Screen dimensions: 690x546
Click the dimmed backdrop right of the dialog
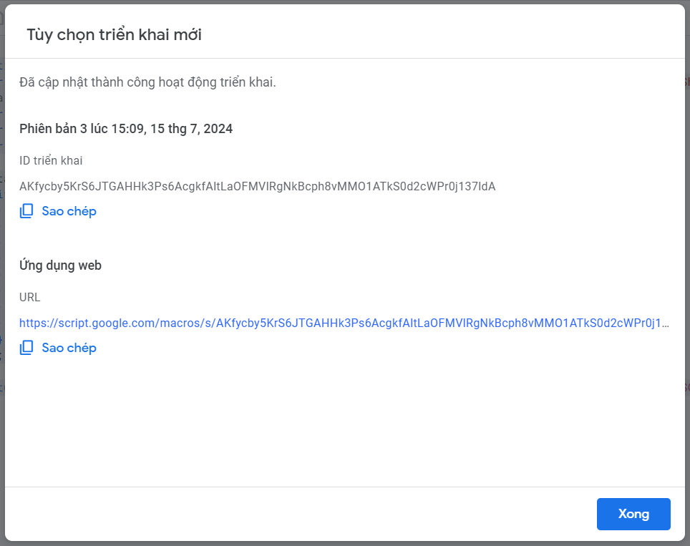point(687,273)
